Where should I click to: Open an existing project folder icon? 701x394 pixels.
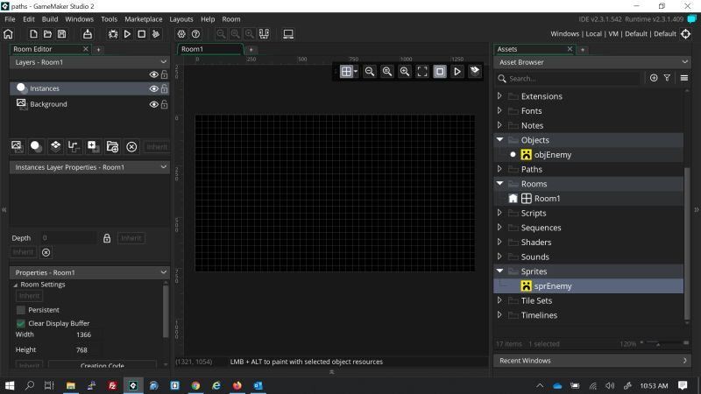click(47, 34)
